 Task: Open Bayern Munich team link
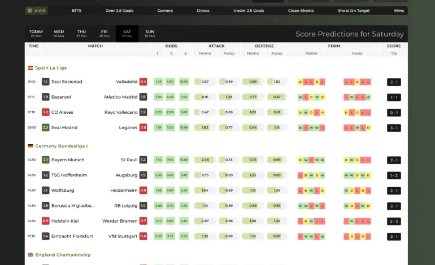point(68,160)
